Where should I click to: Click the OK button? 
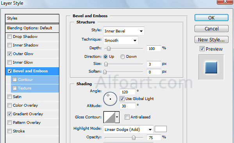pyautogui.click(x=211, y=18)
